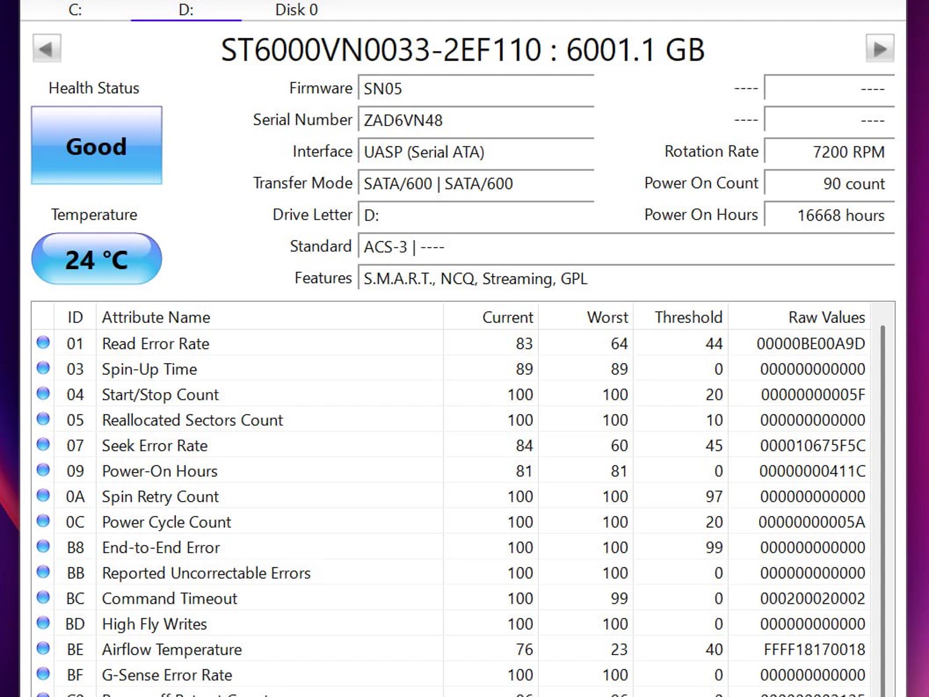
Task: Click the status icon for Command Timeout
Action: (x=43, y=597)
